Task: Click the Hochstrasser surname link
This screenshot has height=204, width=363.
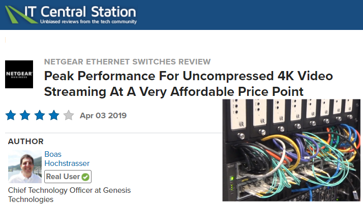Action: pyautogui.click(x=67, y=163)
